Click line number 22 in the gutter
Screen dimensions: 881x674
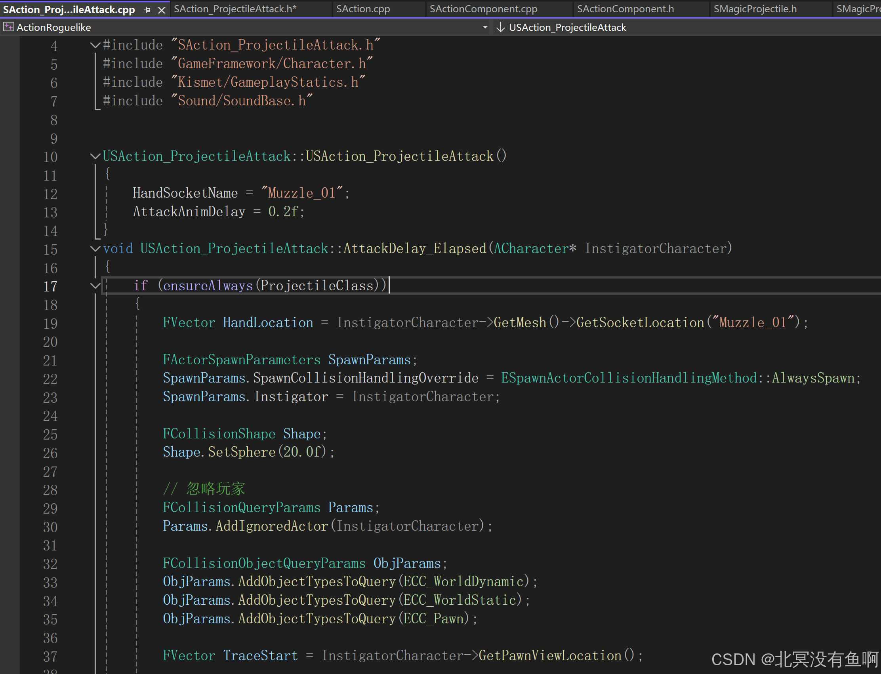[x=51, y=379]
